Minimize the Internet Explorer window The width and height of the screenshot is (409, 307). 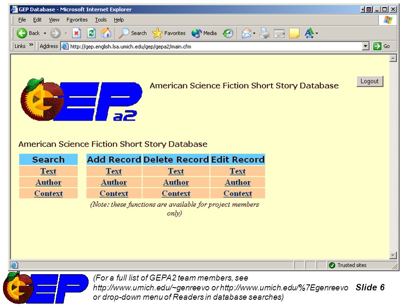click(x=377, y=10)
